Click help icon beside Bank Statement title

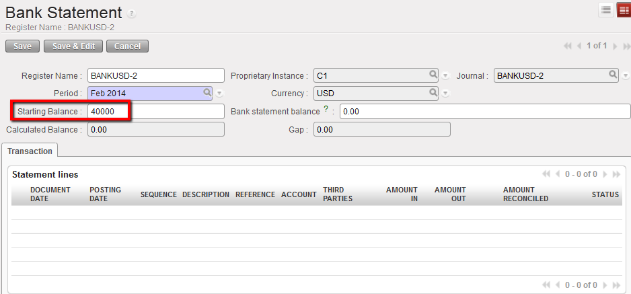(132, 14)
